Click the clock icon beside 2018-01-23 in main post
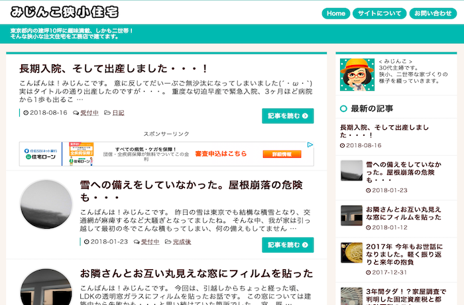Screen dimensions: 464x305 pyautogui.click(x=86, y=242)
